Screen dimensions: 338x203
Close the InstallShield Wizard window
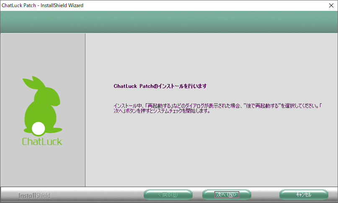click(x=331, y=5)
